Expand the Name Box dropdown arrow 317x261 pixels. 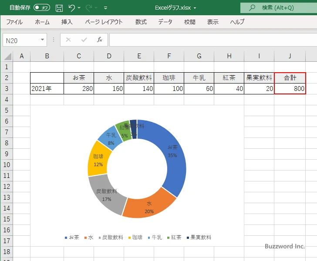point(43,40)
